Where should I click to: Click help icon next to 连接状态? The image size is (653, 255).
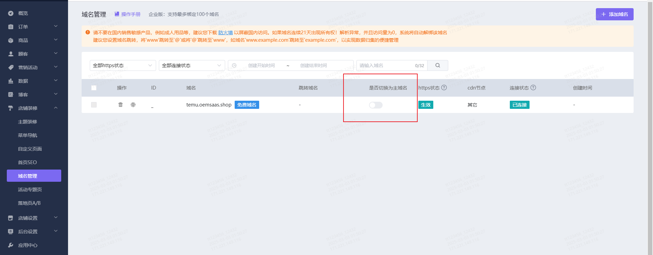coord(533,87)
